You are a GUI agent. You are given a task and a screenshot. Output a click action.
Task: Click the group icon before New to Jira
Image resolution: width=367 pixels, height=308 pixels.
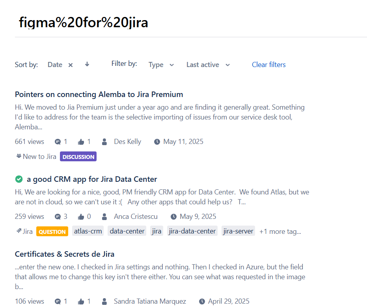(19, 156)
